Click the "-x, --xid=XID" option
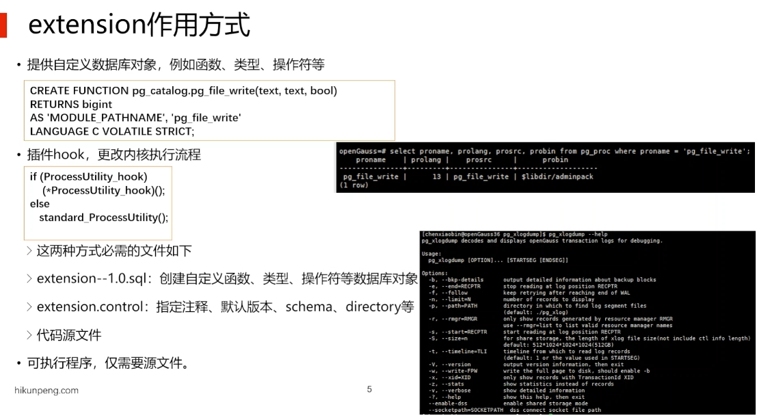The width and height of the screenshot is (757, 418). pyautogui.click(x=449, y=378)
